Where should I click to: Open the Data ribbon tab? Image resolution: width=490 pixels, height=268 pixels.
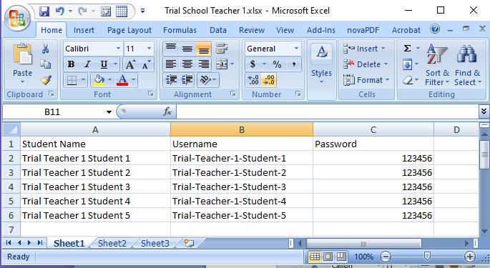click(217, 30)
